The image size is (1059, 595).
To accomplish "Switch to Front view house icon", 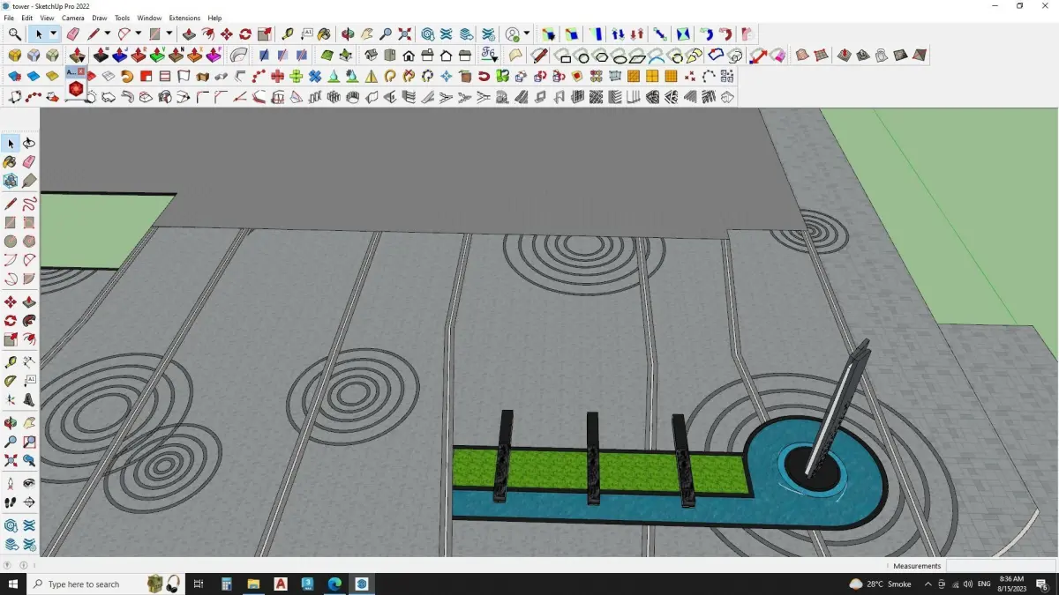I will pos(409,55).
